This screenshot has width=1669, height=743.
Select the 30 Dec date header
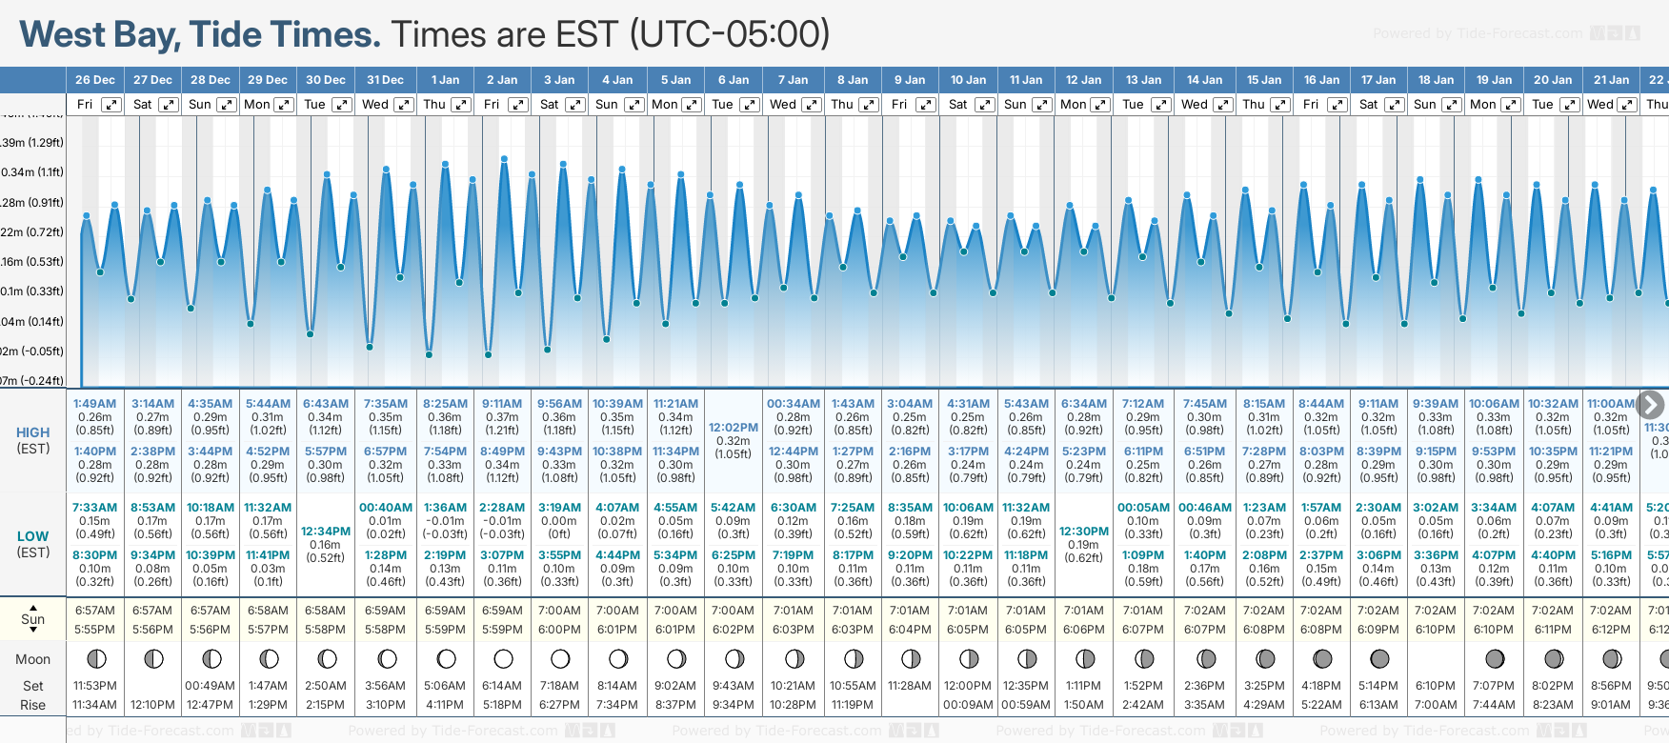tap(326, 80)
